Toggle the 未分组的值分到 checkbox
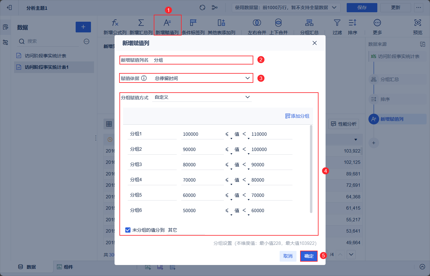This screenshot has width=430, height=276. (128, 230)
